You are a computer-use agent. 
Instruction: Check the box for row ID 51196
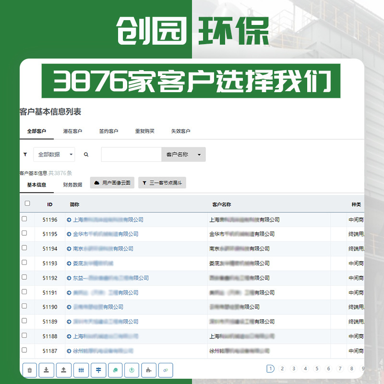click(24, 219)
